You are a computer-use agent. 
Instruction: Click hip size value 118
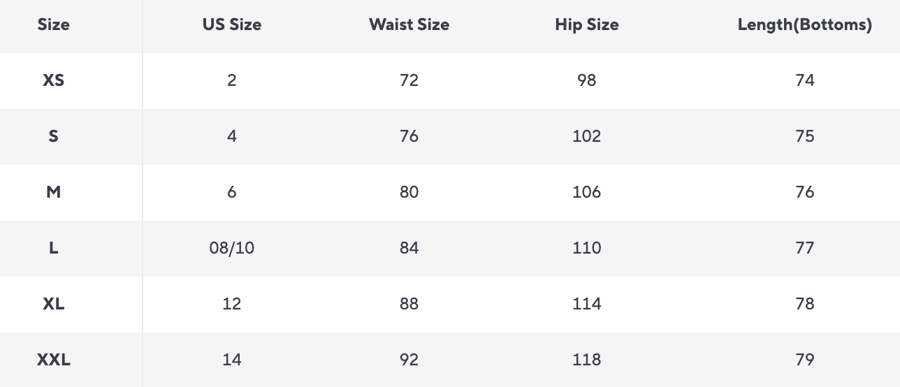pyautogui.click(x=587, y=360)
